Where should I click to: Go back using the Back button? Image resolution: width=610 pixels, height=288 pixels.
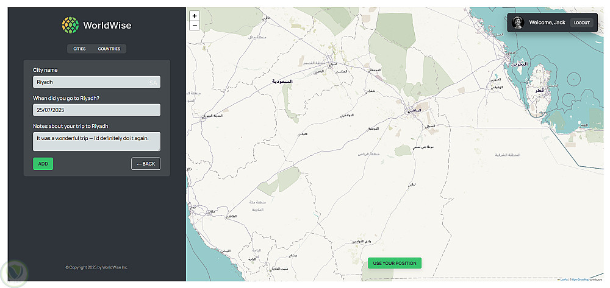pyautogui.click(x=146, y=163)
